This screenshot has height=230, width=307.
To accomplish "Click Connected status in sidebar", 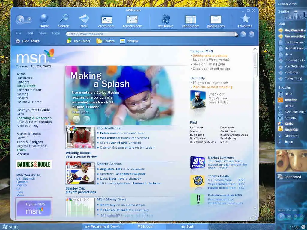I will tap(289, 177).
